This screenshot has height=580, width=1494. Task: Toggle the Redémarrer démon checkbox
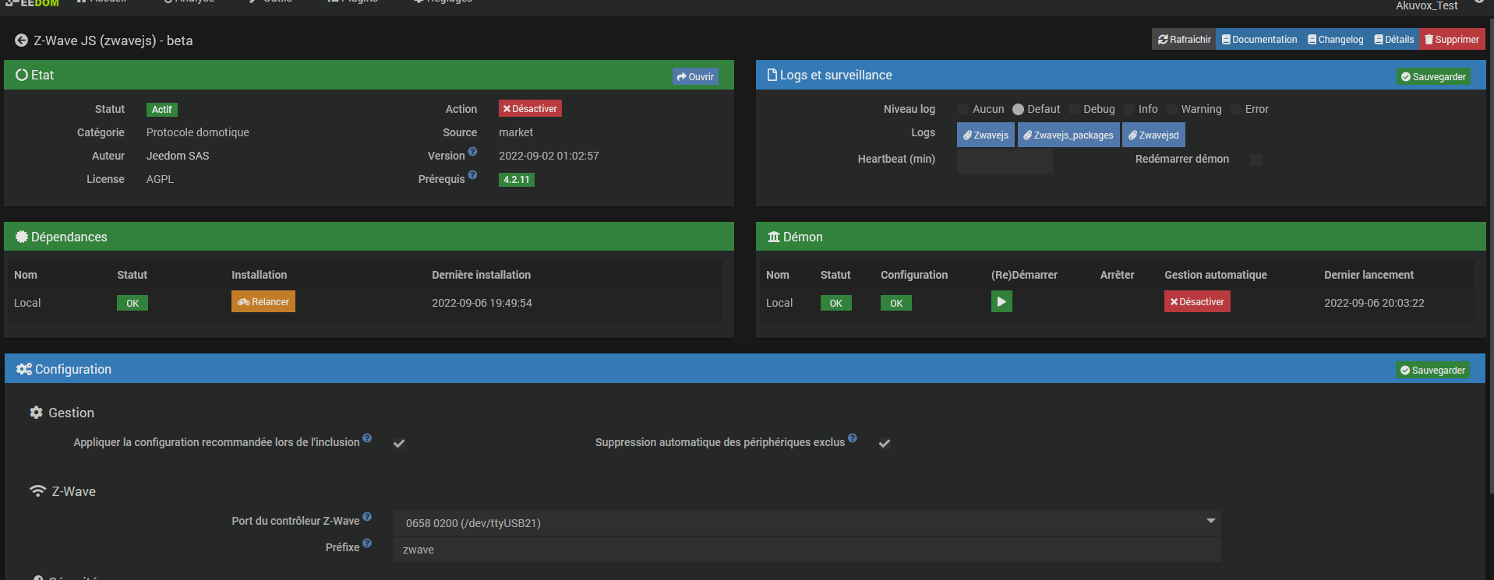point(1256,160)
